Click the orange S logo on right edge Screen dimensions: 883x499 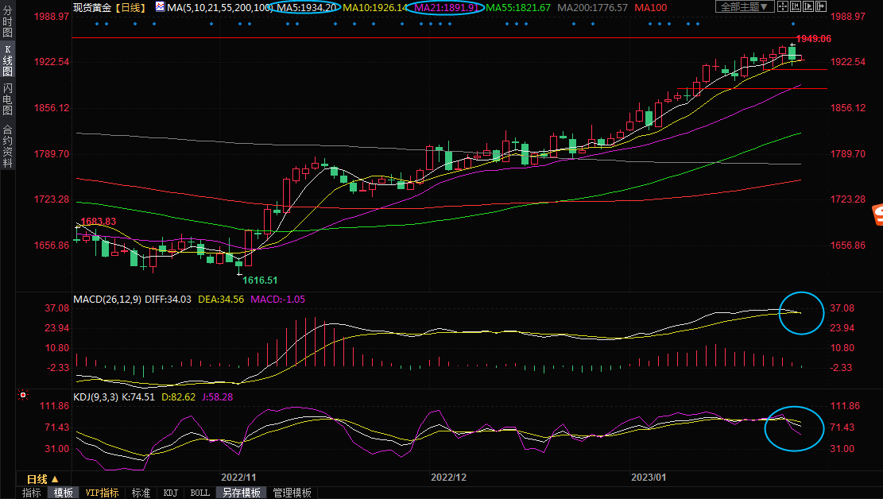(877, 213)
